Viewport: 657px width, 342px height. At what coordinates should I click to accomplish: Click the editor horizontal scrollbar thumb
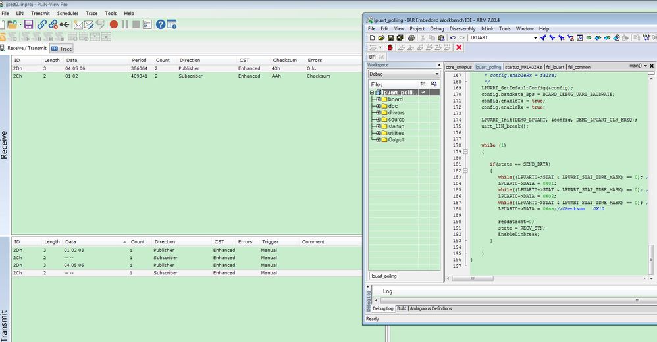point(473,278)
